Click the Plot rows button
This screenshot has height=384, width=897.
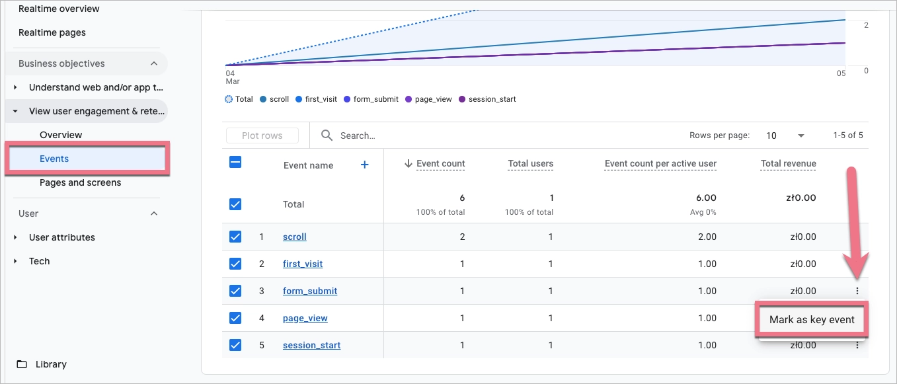click(262, 135)
